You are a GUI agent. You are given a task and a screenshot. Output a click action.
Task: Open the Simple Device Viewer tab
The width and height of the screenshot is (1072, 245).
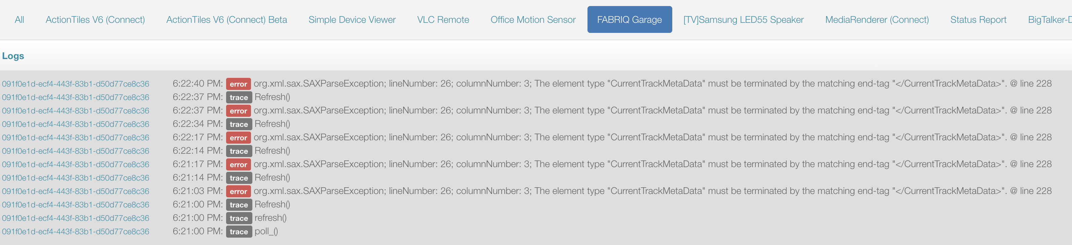352,19
